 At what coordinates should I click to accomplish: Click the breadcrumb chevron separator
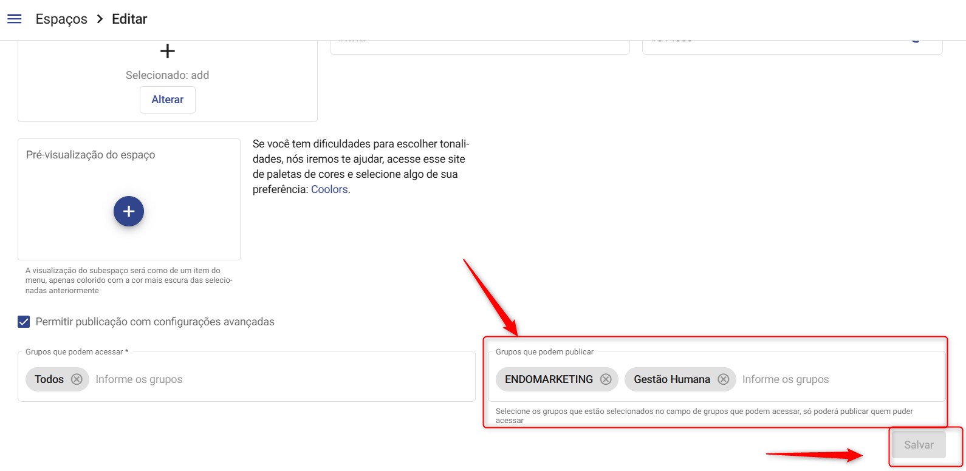tap(100, 19)
